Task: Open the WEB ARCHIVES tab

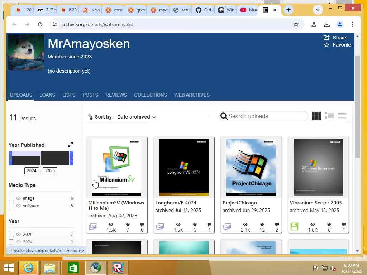Action: pyautogui.click(x=192, y=95)
